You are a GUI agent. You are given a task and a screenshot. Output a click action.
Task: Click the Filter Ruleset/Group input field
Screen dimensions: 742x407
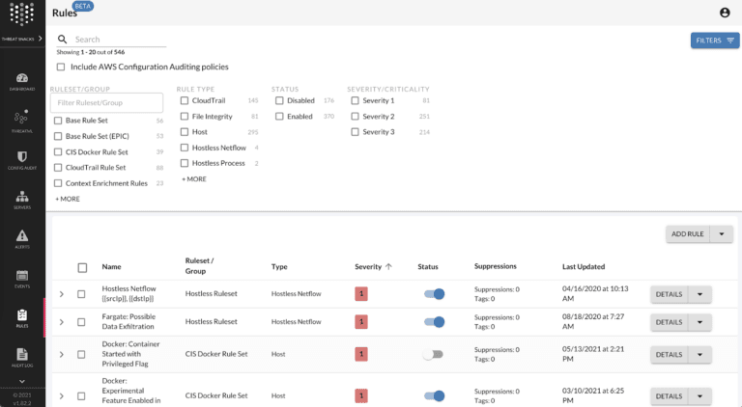[x=106, y=102]
